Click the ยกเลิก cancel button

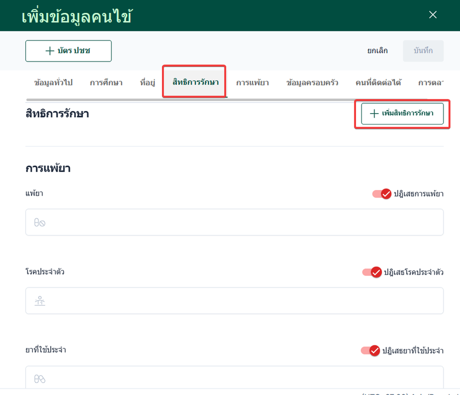[x=377, y=51]
